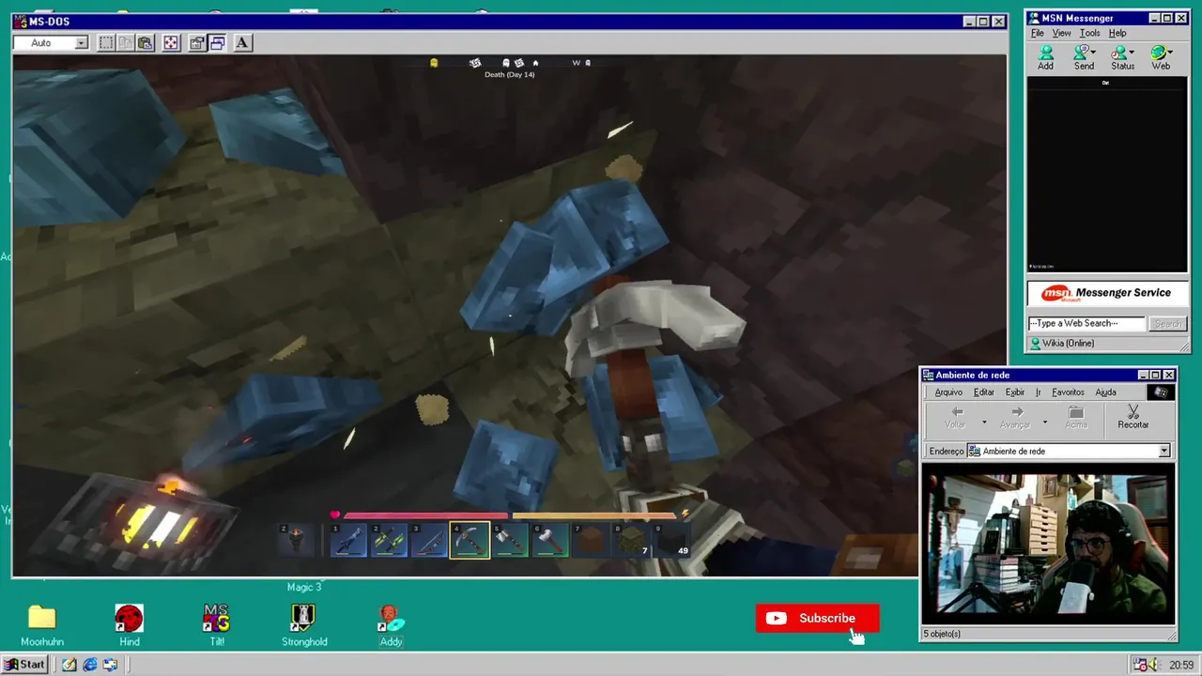Open the Stronghold desktop shortcut

(304, 625)
